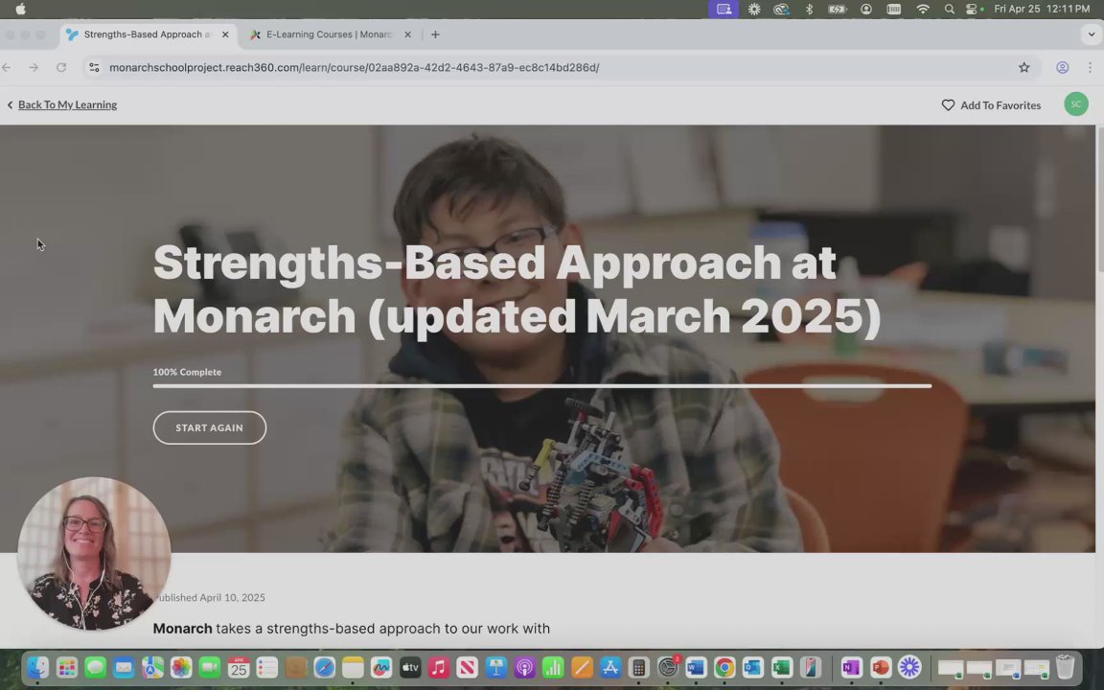Open the Apple menu

click(x=20, y=10)
